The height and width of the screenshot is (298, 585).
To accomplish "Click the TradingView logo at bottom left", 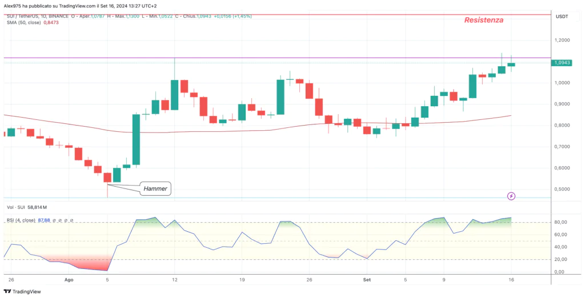I will click(x=22, y=292).
